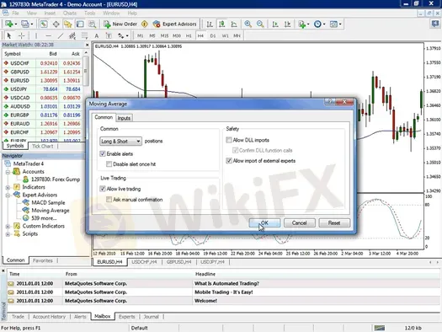The width and height of the screenshot is (442, 332).
Task: Toggle Confirm DLL function calls checkbox
Action: pyautogui.click(x=235, y=150)
